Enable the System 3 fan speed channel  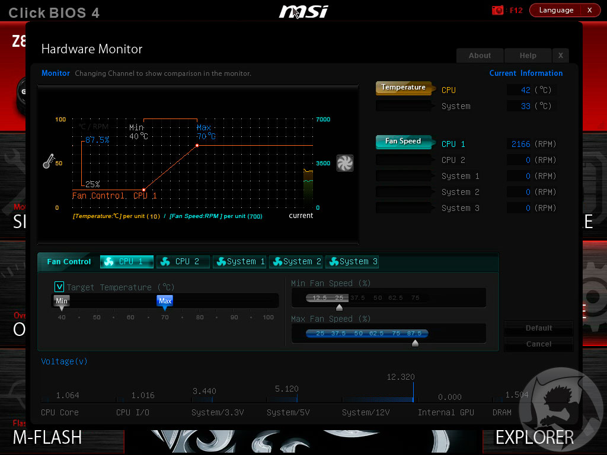click(404, 208)
